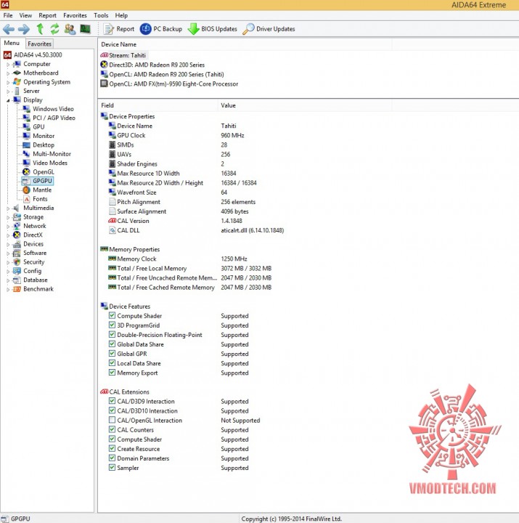
Task: Select PCI / AGP Video item
Action: pyautogui.click(x=54, y=118)
